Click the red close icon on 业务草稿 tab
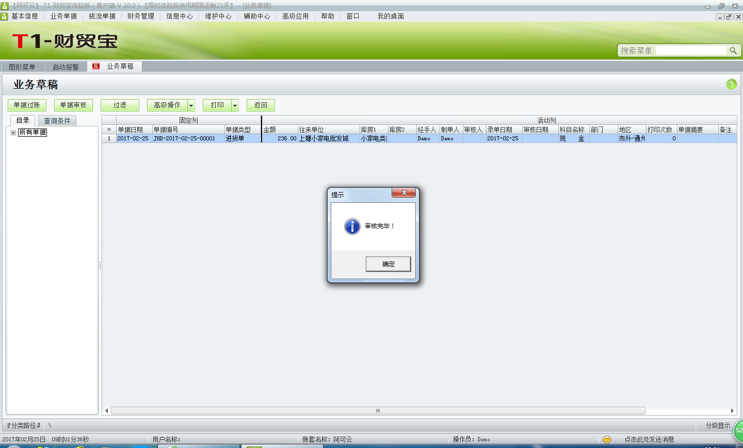The image size is (743, 448). (95, 66)
